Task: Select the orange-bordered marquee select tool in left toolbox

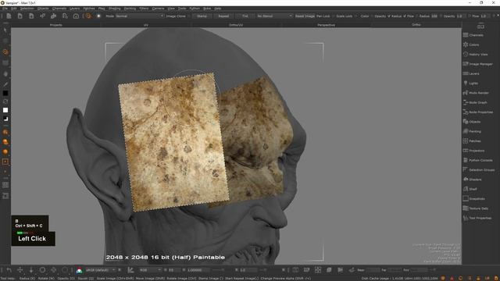Action: tap(5, 162)
